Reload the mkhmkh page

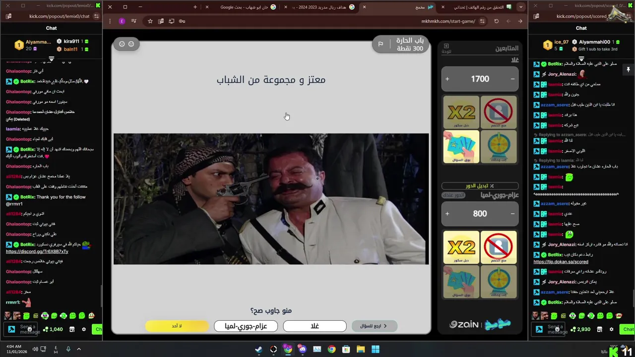[x=496, y=21]
